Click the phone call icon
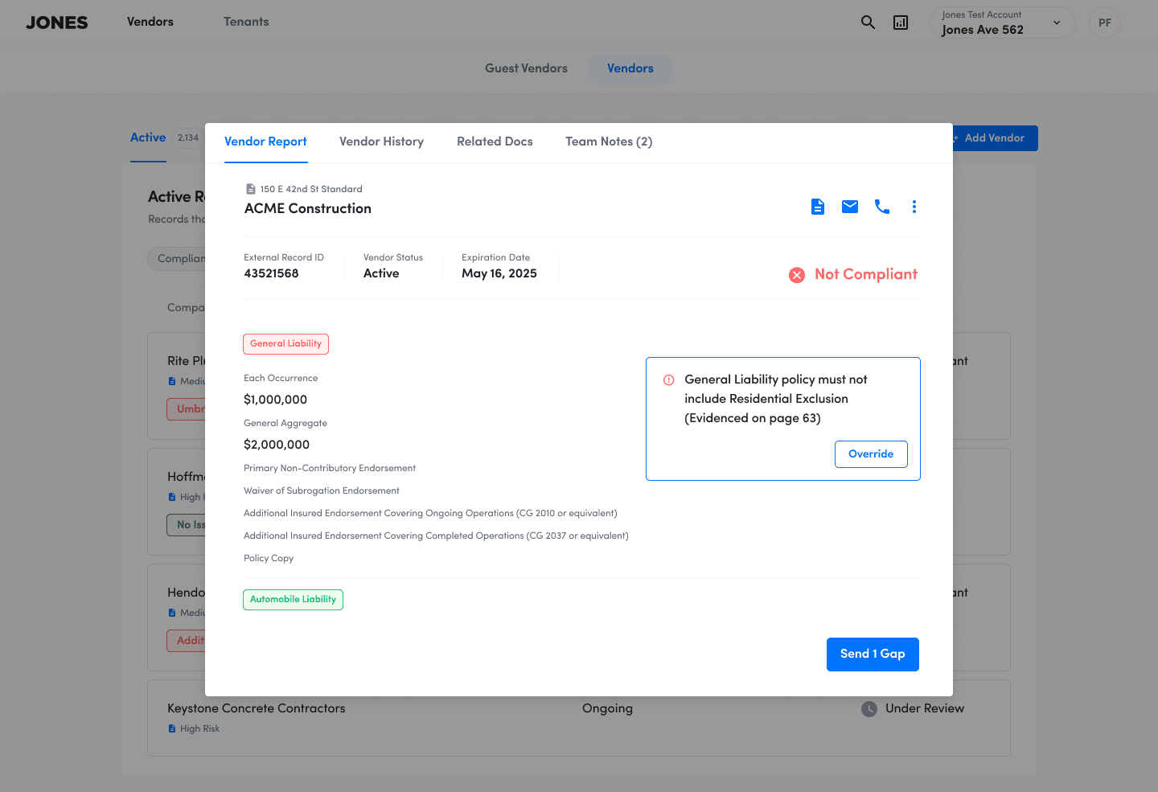Image resolution: width=1158 pixels, height=792 pixels. pos(881,207)
